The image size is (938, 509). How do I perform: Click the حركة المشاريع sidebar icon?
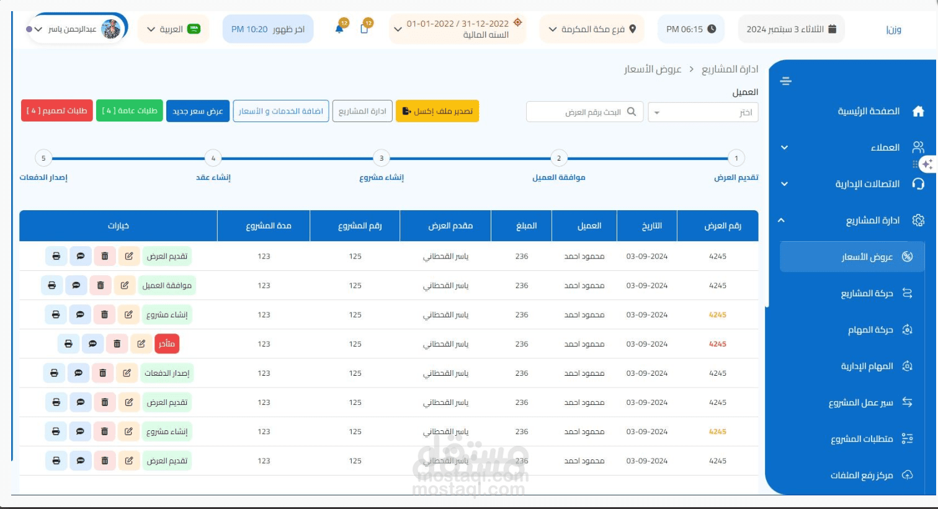pyautogui.click(x=907, y=293)
